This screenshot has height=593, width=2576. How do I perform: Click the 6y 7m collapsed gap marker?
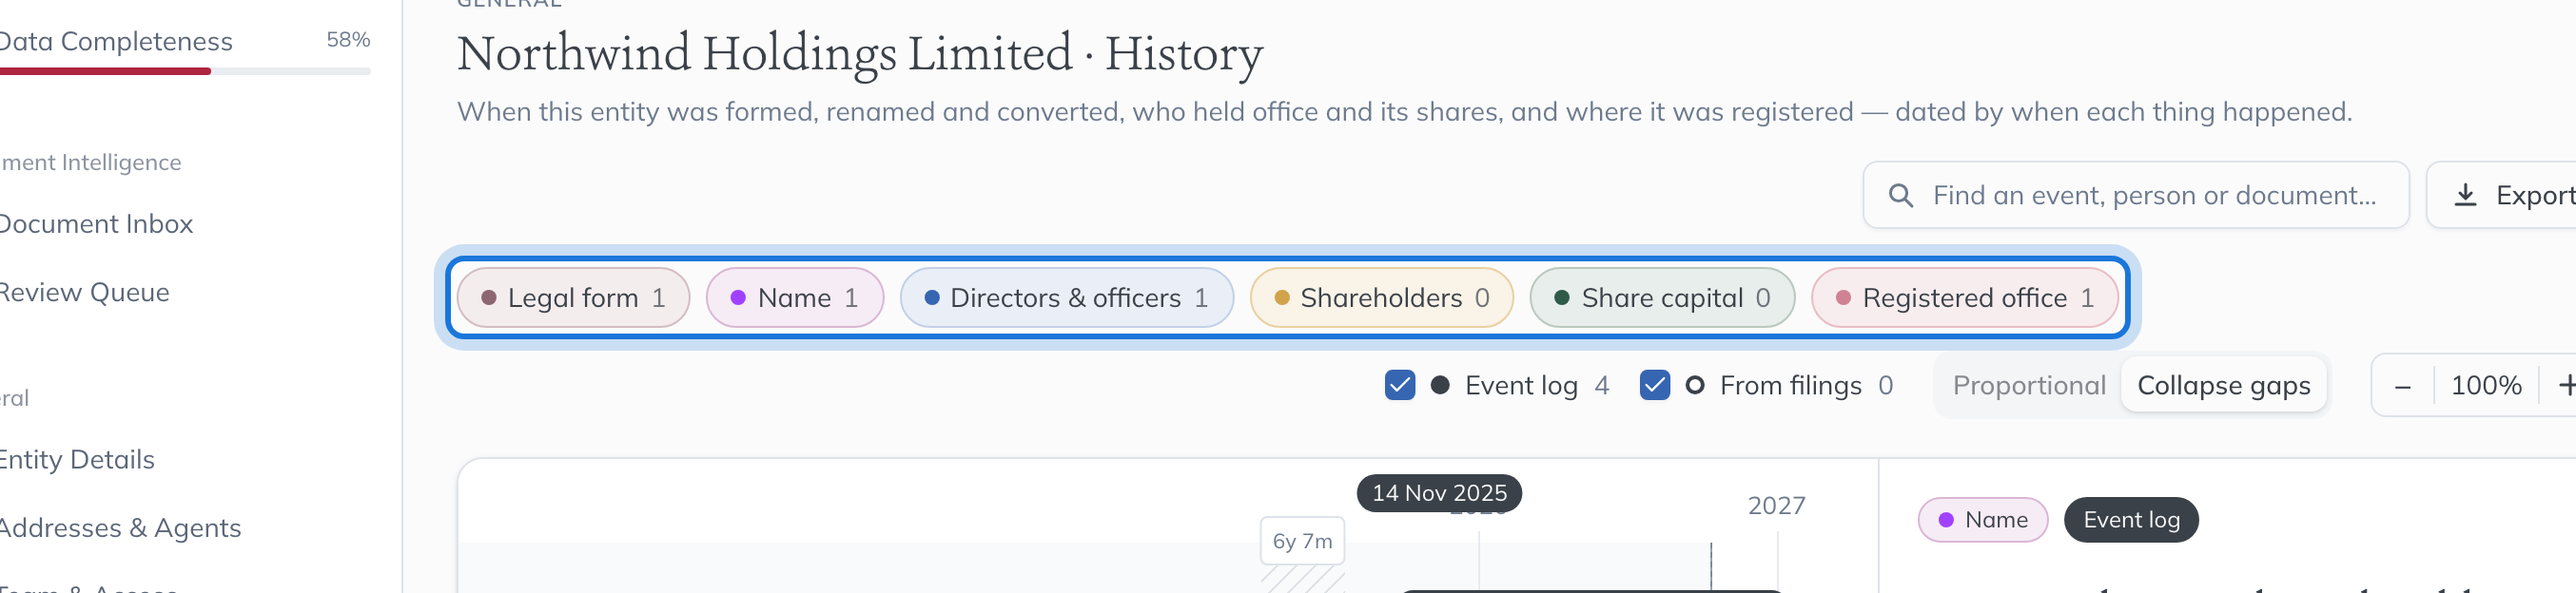point(1302,541)
